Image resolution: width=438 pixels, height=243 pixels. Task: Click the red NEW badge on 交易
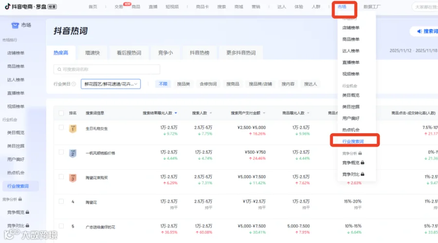pyautogui.click(x=128, y=4)
